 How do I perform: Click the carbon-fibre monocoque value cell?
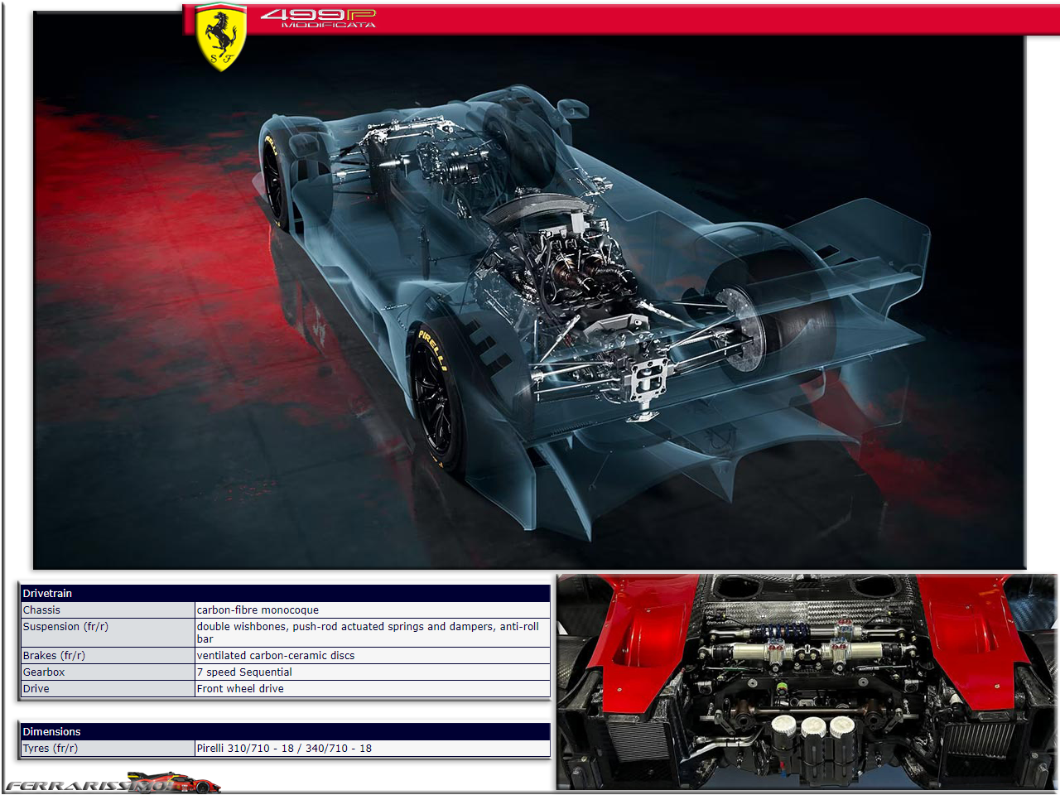tap(258, 609)
